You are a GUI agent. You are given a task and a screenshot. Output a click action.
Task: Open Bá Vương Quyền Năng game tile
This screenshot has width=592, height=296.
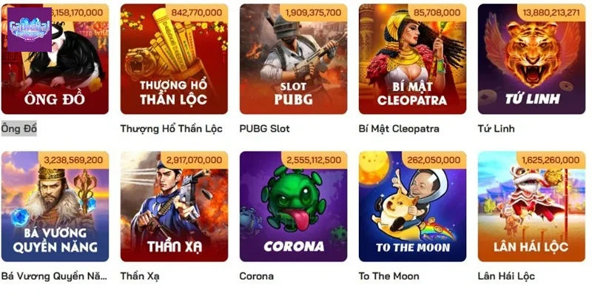click(55, 206)
